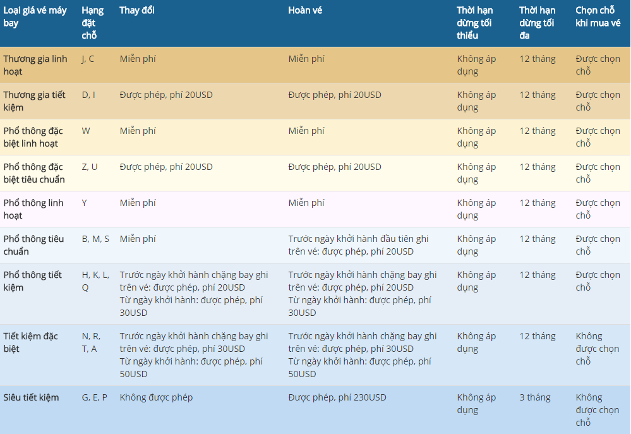Click the 'Được phép, phí 230USD' refund cell
This screenshot has height=434, width=631.
(x=337, y=397)
